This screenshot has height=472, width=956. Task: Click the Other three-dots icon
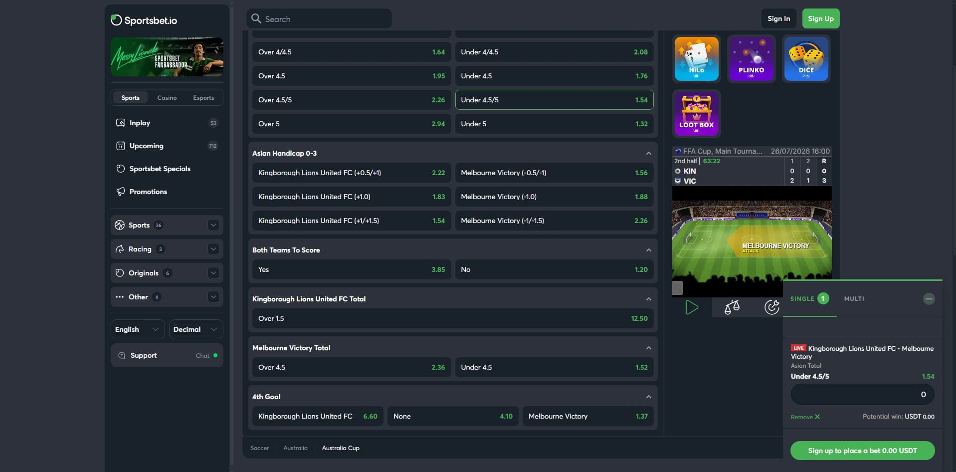coord(120,297)
